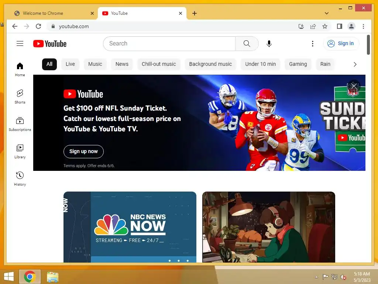This screenshot has height=284, width=378.
Task: Open Chrome profile avatar menu
Action: [x=351, y=26]
